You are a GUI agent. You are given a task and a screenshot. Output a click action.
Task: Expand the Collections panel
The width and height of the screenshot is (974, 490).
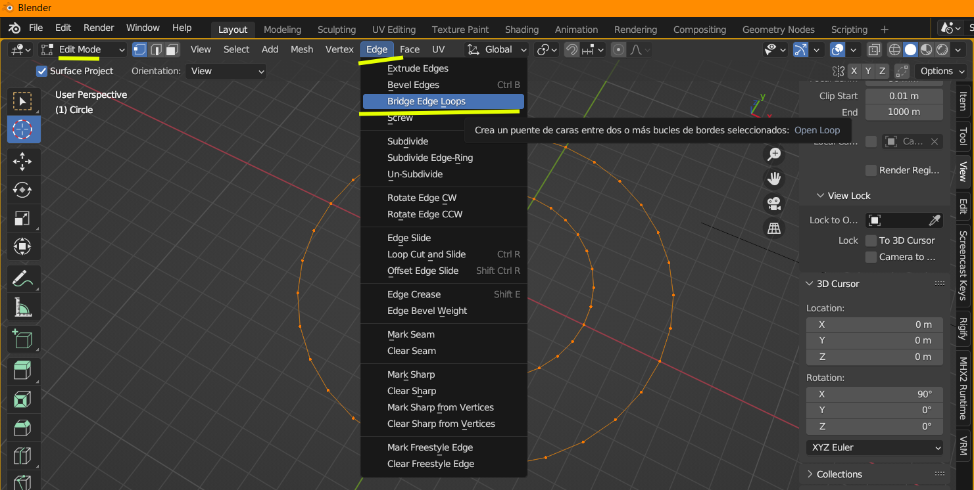(839, 474)
